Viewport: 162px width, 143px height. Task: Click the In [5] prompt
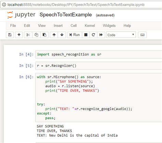[26, 66]
